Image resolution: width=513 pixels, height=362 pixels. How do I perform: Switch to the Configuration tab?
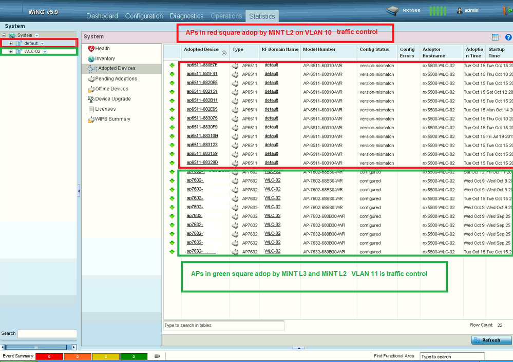(x=144, y=16)
